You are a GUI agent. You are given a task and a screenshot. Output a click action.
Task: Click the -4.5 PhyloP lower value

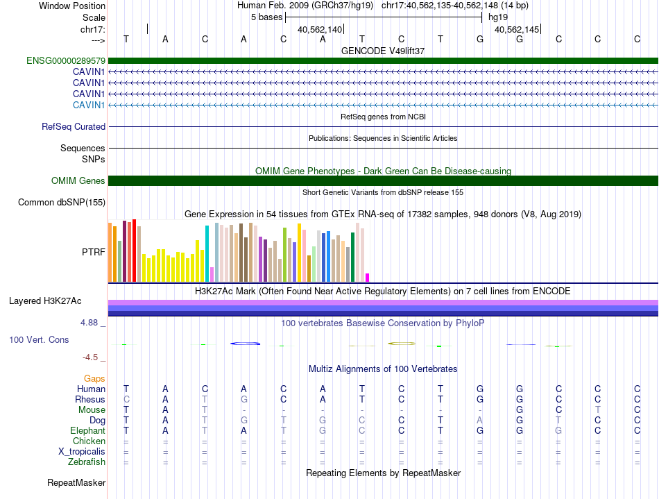pyautogui.click(x=90, y=357)
